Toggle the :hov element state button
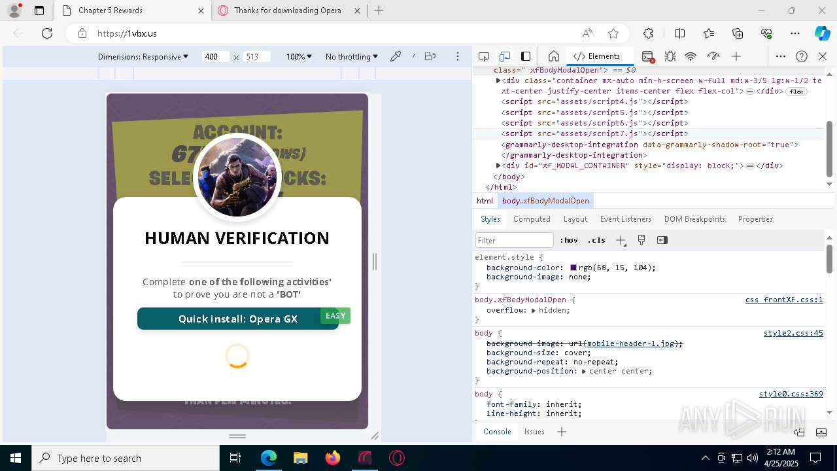Screen dimensions: 837x471 (569, 240)
